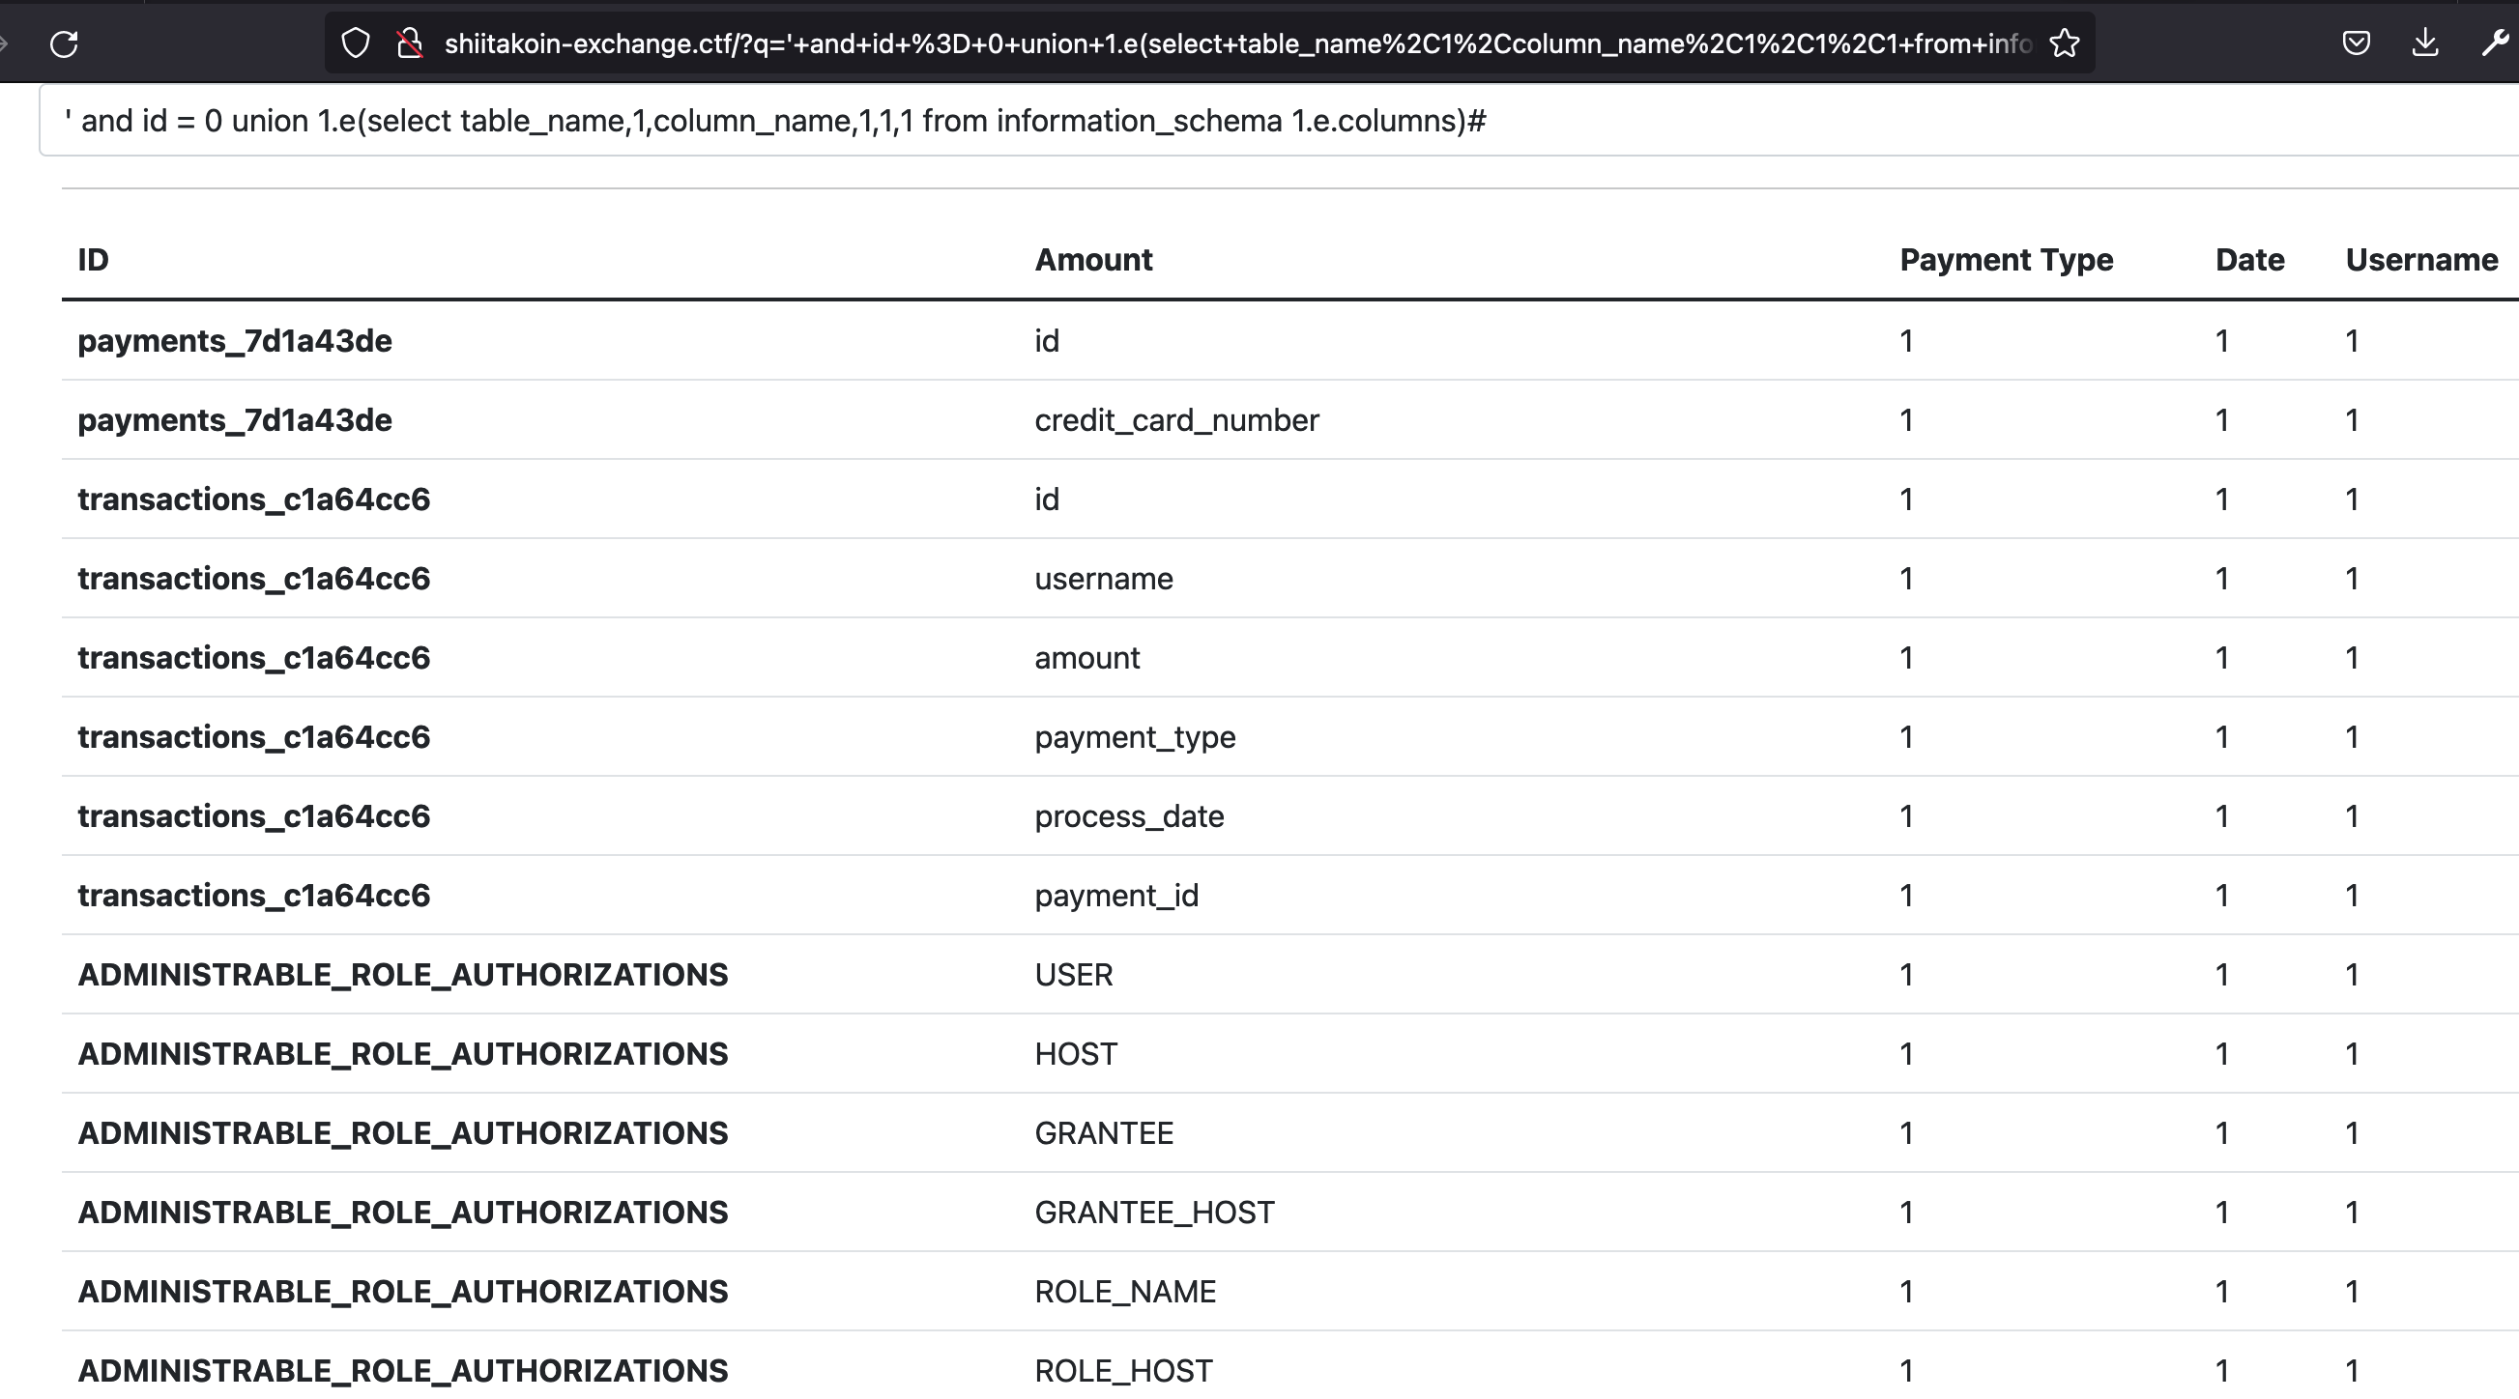Click the Date value in the username row
Screen dimensions: 2519x1399
point(2221,579)
